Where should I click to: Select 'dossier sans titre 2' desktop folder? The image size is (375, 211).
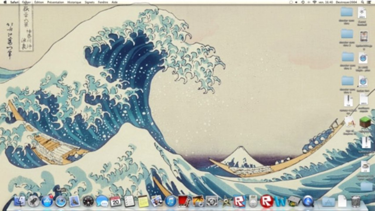tap(347, 34)
